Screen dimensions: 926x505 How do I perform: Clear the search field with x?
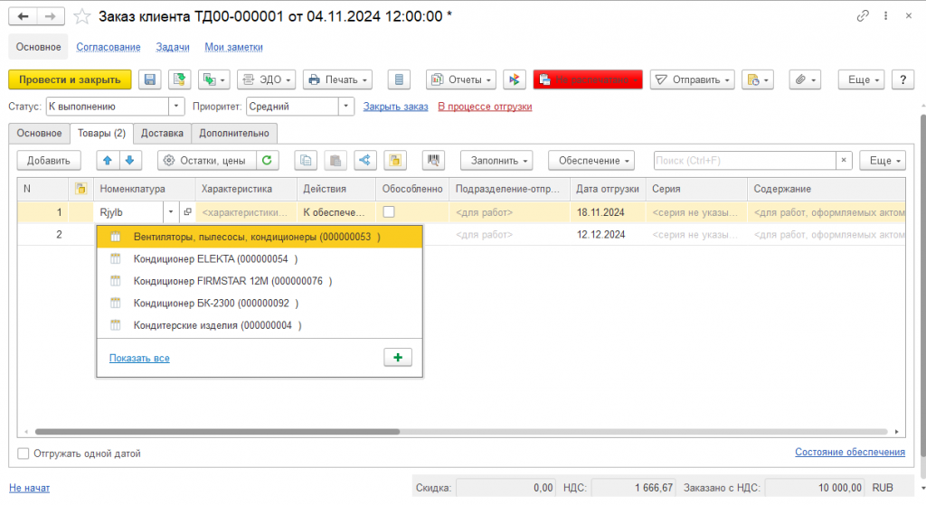(844, 161)
